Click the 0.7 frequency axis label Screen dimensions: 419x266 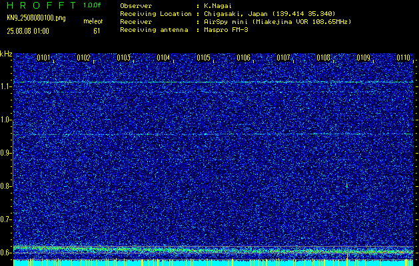(x=5, y=219)
